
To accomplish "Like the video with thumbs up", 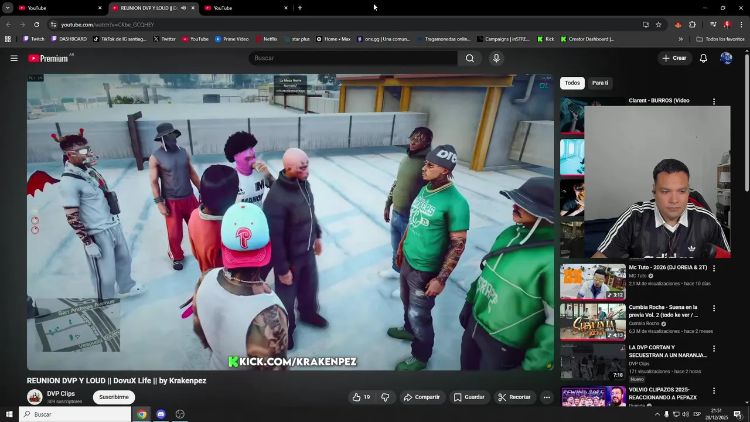I will [x=361, y=397].
